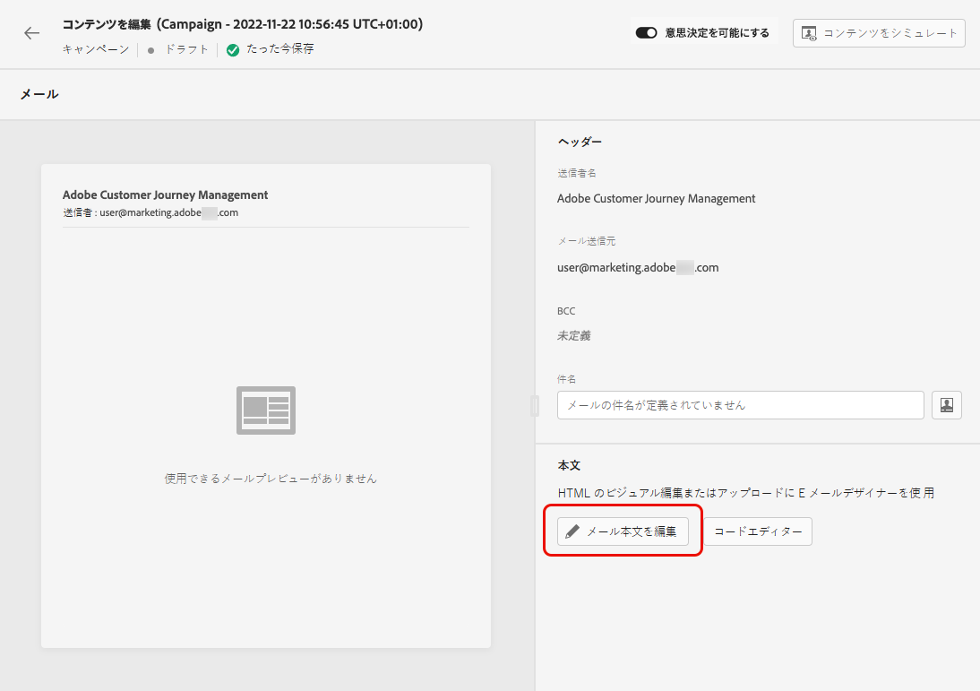Select the 送信者名 value Adobe Customer Journey Management
This screenshot has height=691, width=980.
point(657,199)
